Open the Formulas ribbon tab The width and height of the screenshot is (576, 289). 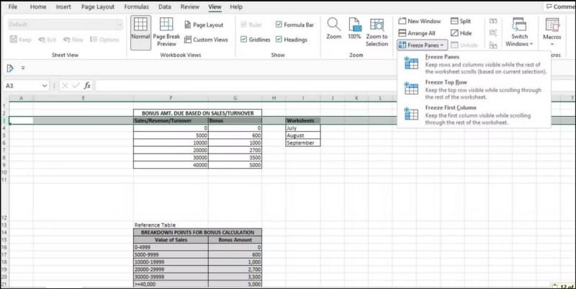[x=136, y=6]
